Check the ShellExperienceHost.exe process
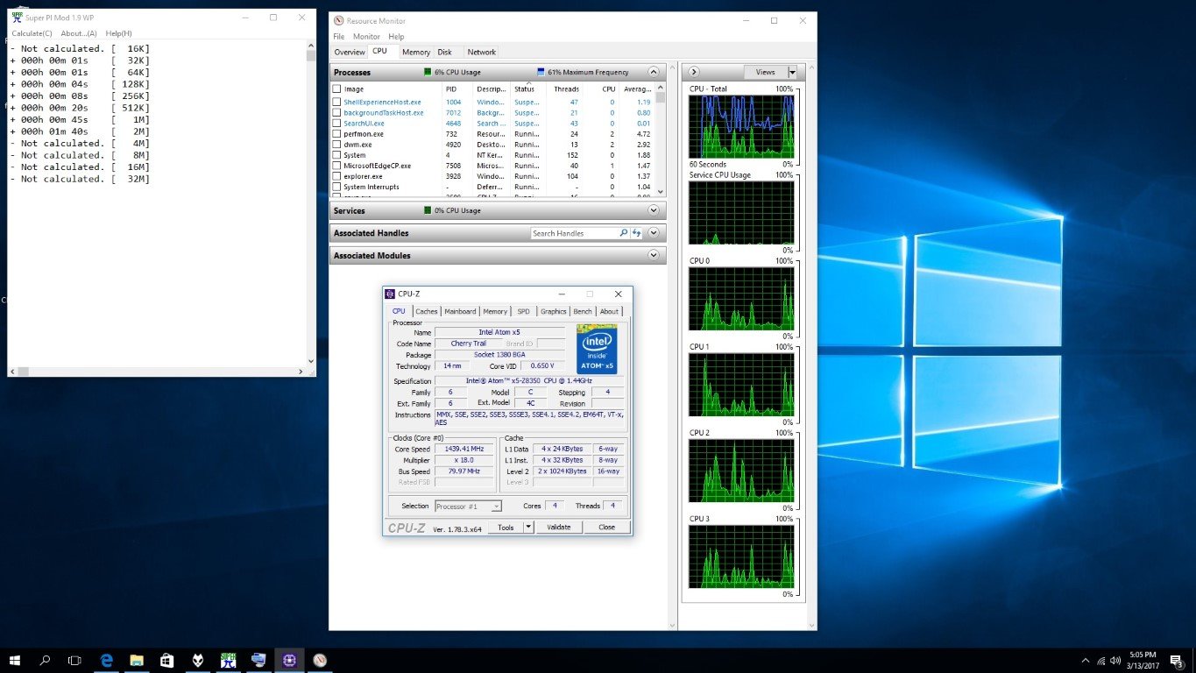Image resolution: width=1196 pixels, height=673 pixels. (x=336, y=102)
